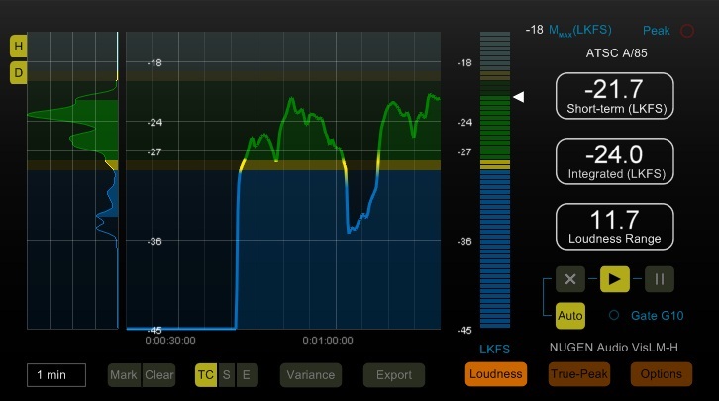Select TC timecode mode
Screen dimensions: 719x401
pyautogui.click(x=205, y=375)
